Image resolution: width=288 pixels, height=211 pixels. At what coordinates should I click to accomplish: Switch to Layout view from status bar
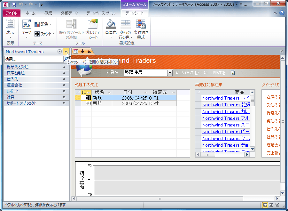click(271, 205)
